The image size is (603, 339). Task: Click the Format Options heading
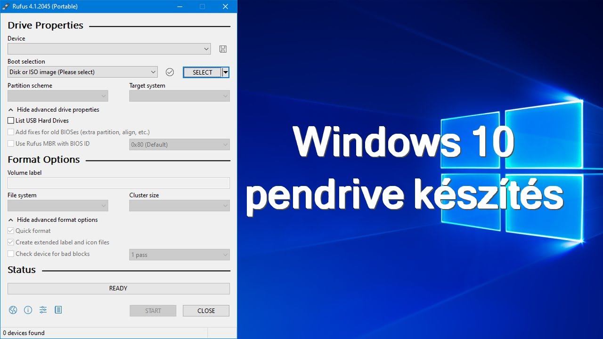(44, 160)
